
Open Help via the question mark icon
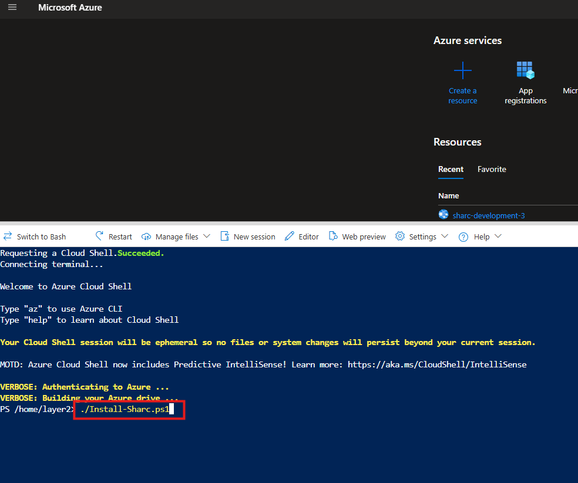pyautogui.click(x=463, y=236)
